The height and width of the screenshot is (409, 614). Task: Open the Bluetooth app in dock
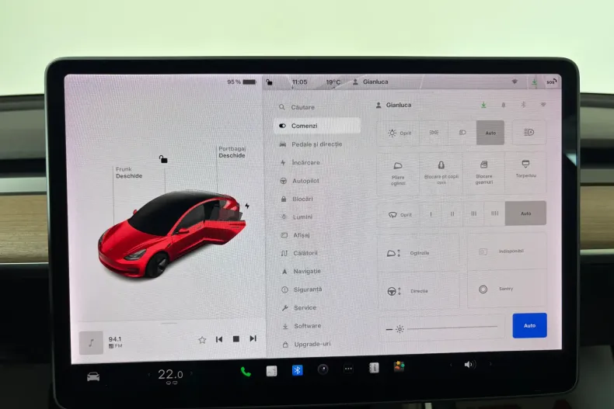point(297,370)
